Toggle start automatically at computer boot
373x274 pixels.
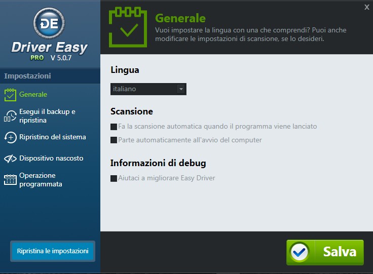tap(114, 140)
